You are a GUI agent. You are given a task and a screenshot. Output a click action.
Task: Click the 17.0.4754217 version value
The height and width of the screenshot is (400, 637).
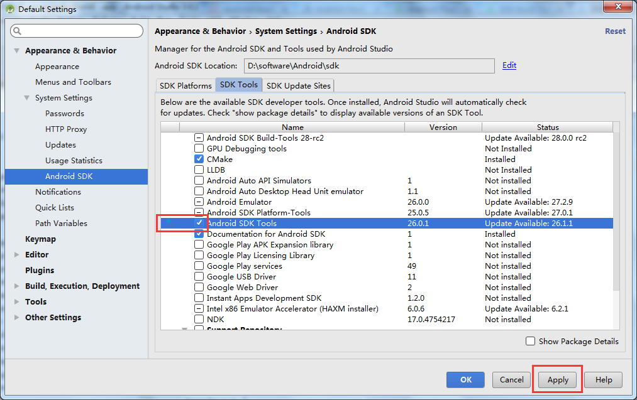[x=431, y=319]
